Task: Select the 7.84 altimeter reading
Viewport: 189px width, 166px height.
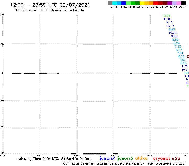Action: coord(180,53)
